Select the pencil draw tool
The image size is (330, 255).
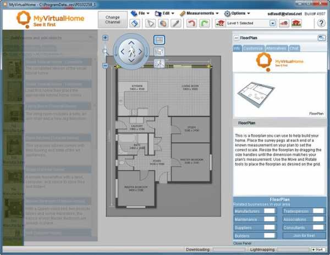click(x=175, y=24)
